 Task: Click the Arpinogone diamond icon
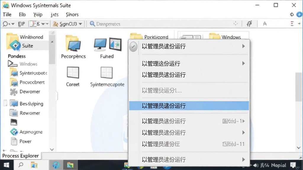coord(14,132)
